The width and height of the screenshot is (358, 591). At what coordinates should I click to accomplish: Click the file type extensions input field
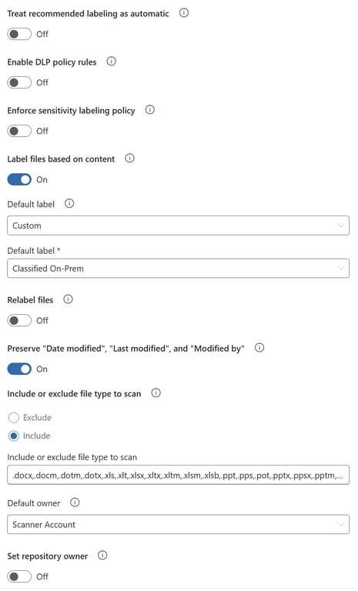[x=178, y=475]
